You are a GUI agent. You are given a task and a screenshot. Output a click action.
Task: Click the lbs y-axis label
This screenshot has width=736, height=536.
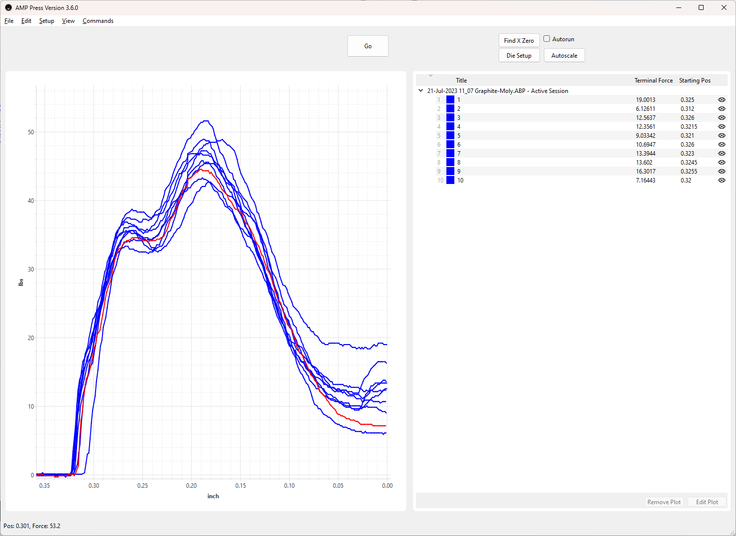tap(21, 282)
